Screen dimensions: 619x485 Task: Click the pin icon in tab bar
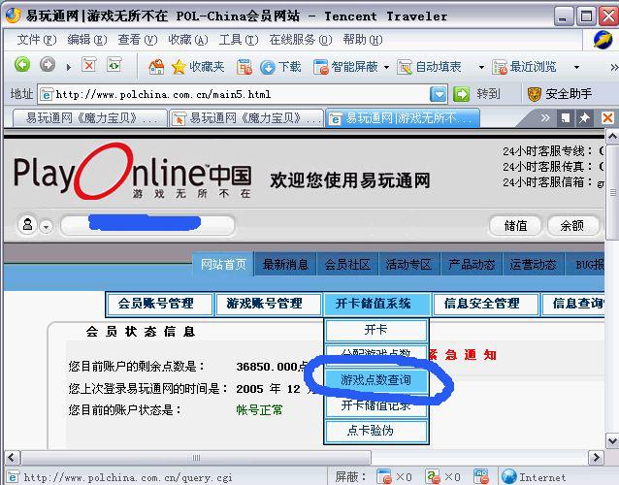tap(584, 117)
